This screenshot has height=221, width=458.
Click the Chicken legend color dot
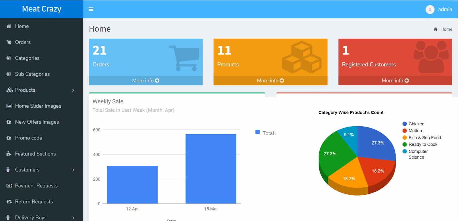[x=404, y=124]
